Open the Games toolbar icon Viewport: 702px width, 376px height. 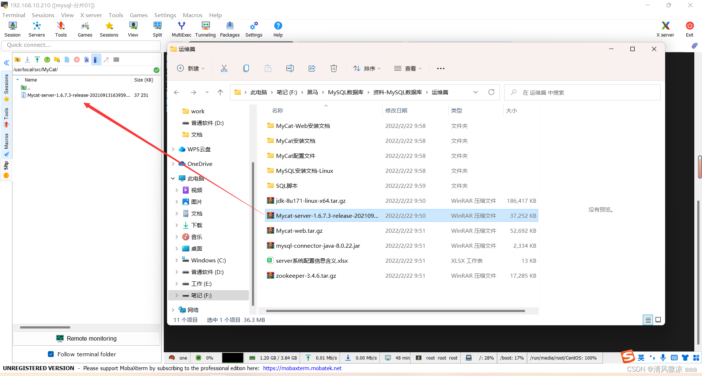pyautogui.click(x=85, y=29)
